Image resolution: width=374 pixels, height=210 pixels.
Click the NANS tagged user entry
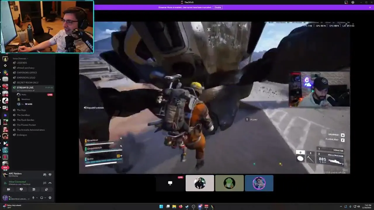pos(25,104)
